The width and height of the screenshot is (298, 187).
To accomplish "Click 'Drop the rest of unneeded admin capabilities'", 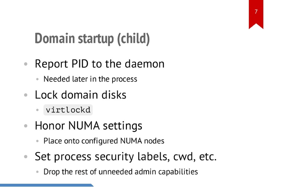I will (121, 172).
